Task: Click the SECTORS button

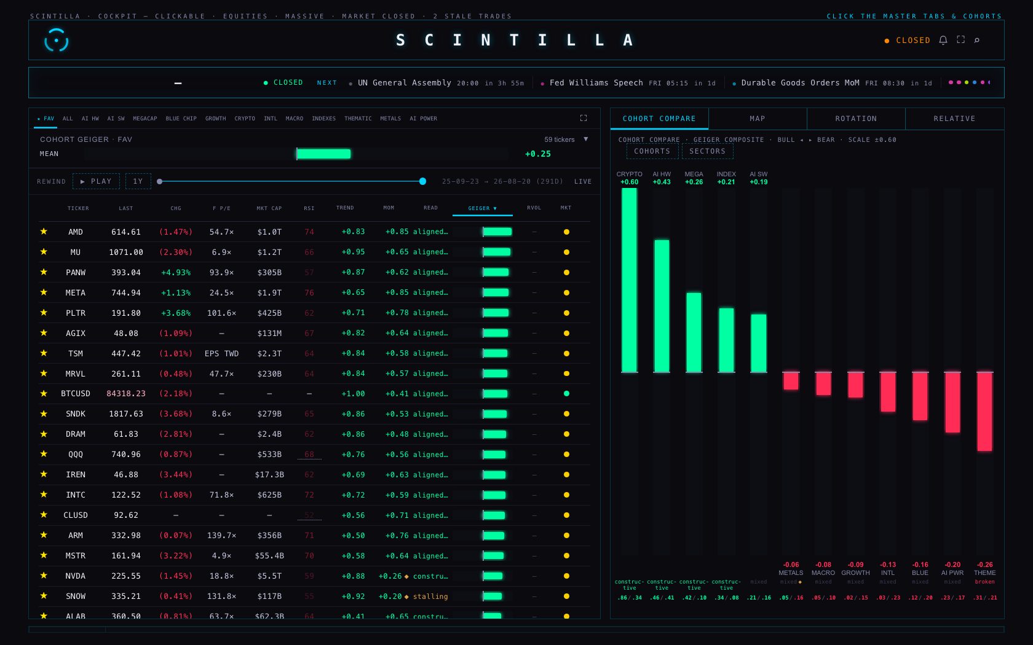Action: [707, 151]
